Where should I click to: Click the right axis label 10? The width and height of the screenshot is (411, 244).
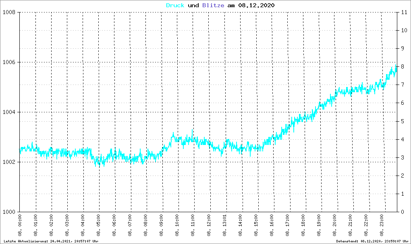coord(404,30)
